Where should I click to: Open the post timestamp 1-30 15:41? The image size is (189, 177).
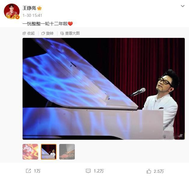pyautogui.click(x=32, y=15)
